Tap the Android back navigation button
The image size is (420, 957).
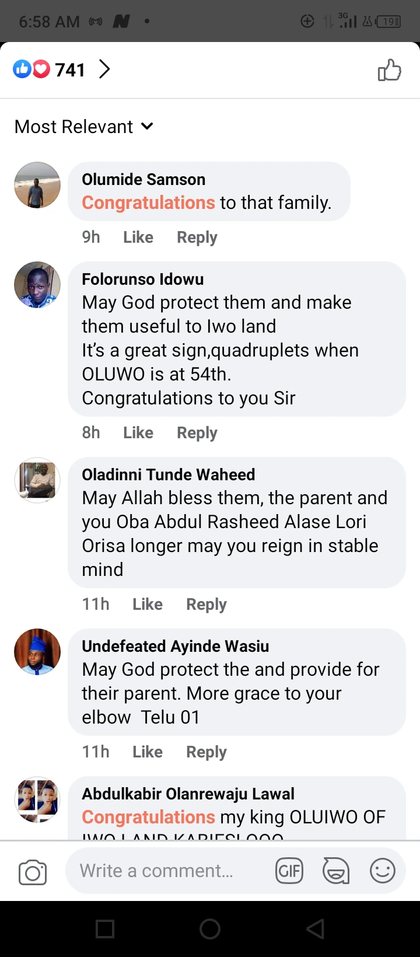tap(315, 928)
